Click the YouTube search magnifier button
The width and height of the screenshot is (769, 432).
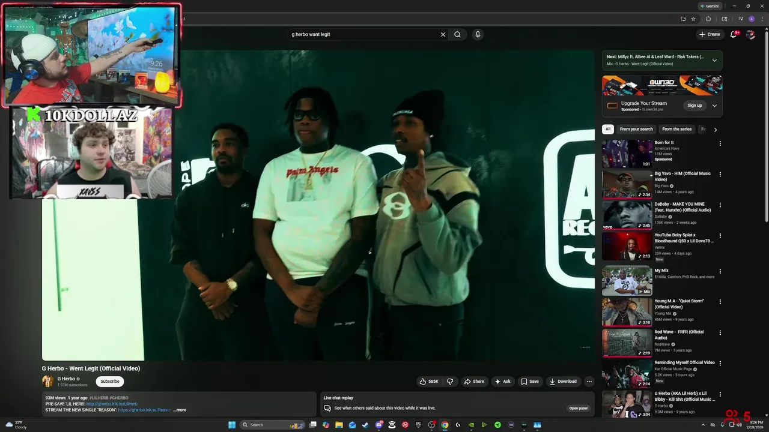coord(457,34)
